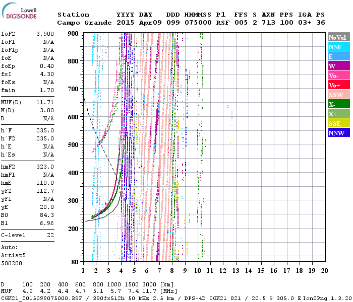Screen dimensions: 353x302
Task: Click the 500200 version number
Action: pyautogui.click(x=12, y=264)
